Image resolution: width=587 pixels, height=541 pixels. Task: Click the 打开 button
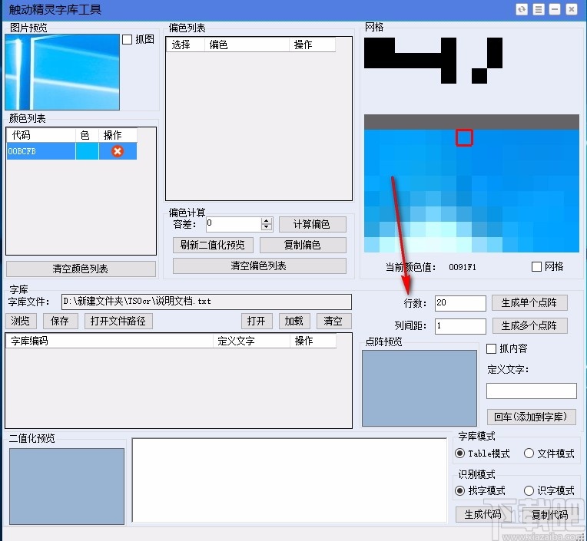pyautogui.click(x=257, y=321)
